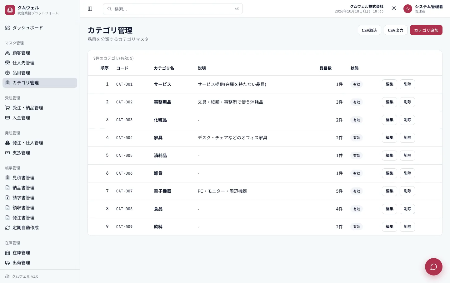Viewport: 450px width, 283px height.
Task: Delete the 家具 category row
Action: pos(407,138)
